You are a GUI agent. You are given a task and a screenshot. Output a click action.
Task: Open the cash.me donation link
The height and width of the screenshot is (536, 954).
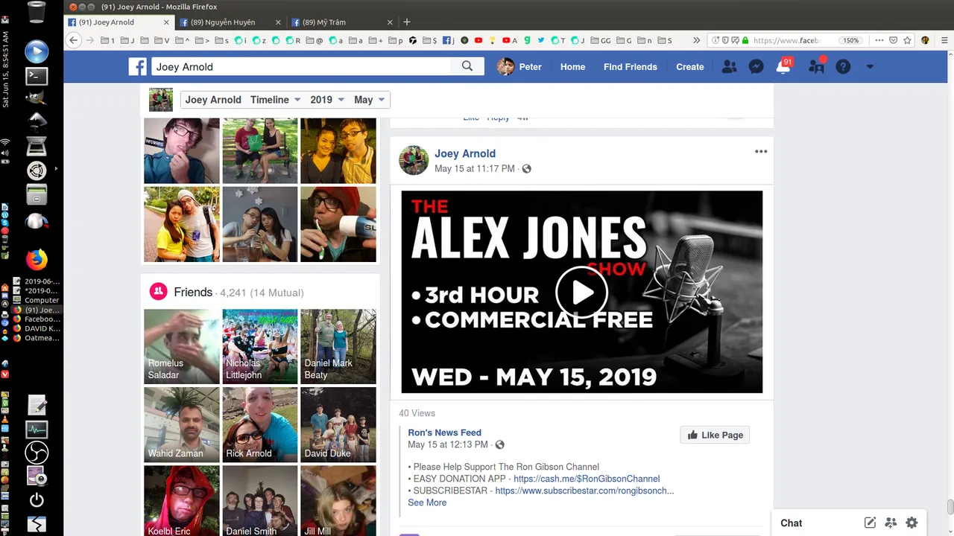pyautogui.click(x=587, y=479)
